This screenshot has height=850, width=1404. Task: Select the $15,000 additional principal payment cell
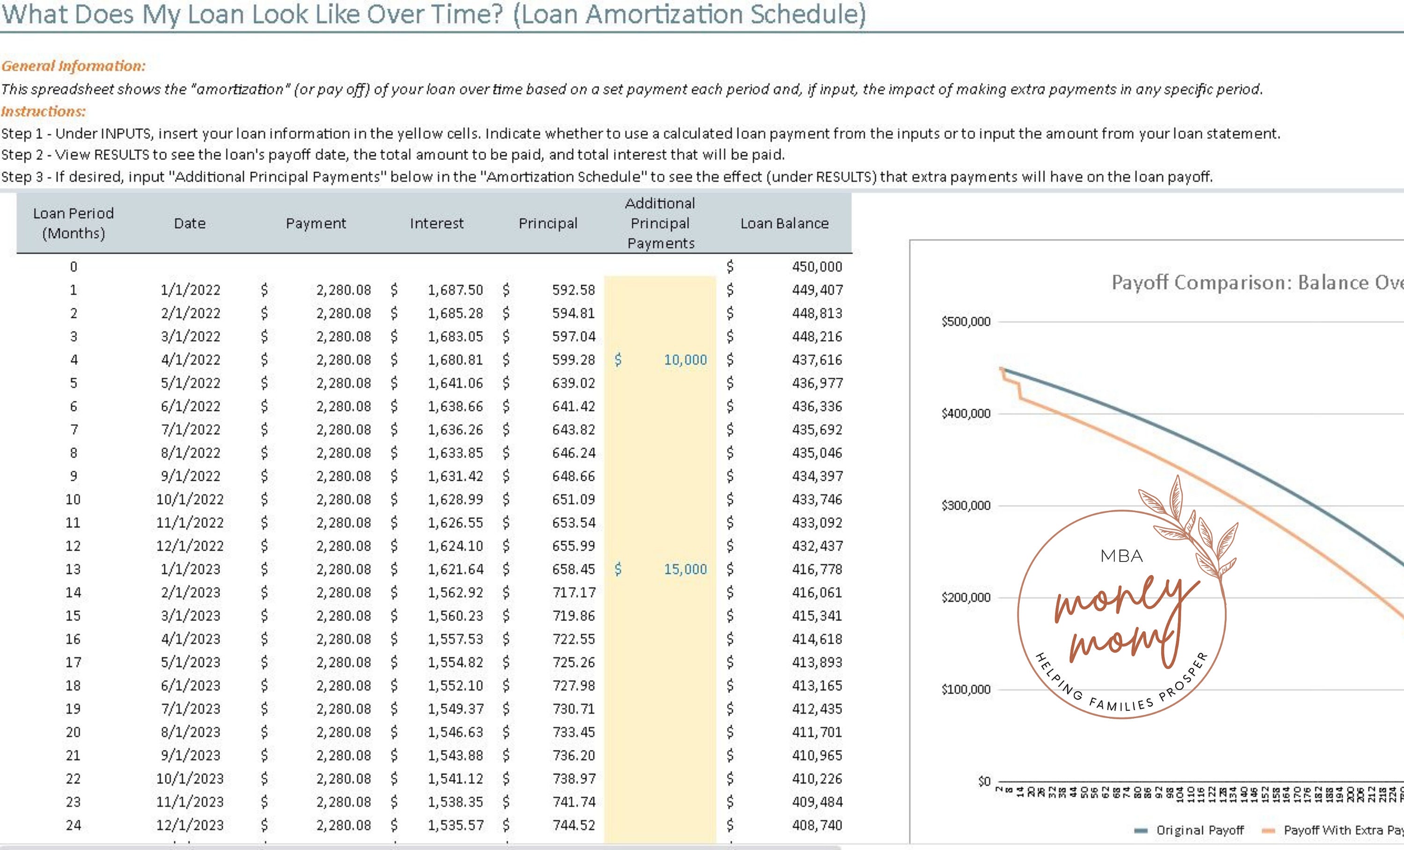[661, 569]
